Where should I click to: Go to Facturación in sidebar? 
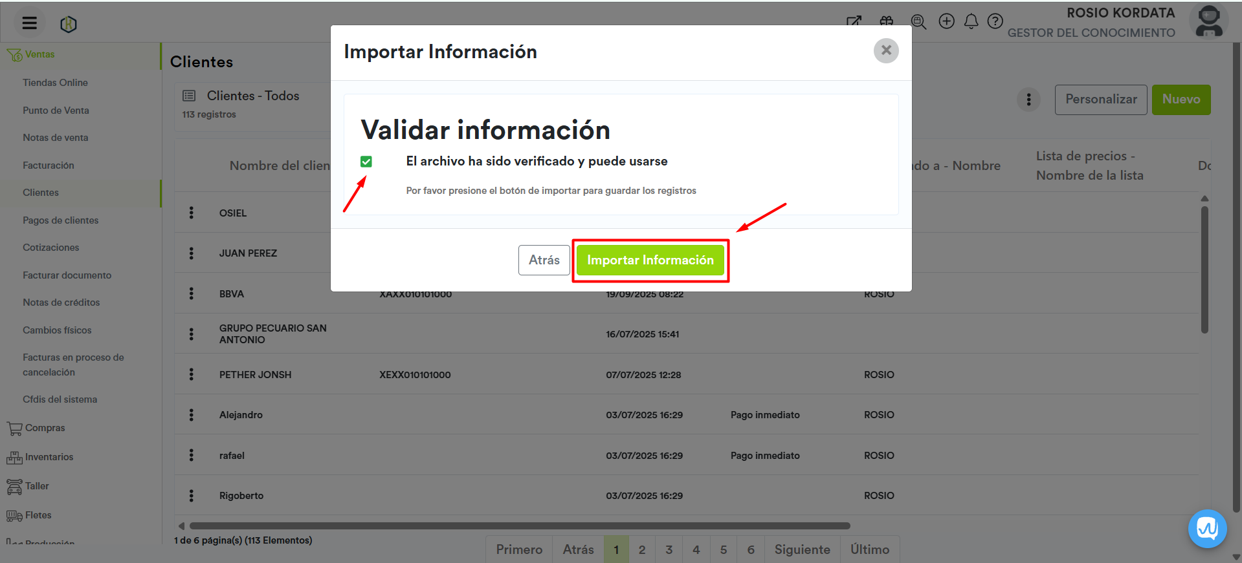(48, 165)
